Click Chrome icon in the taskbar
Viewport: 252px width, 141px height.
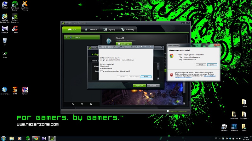point(36,138)
